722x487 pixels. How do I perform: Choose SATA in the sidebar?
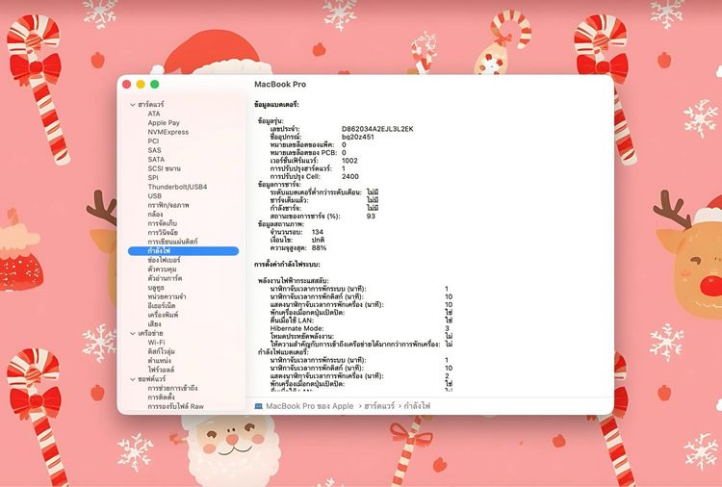click(156, 159)
